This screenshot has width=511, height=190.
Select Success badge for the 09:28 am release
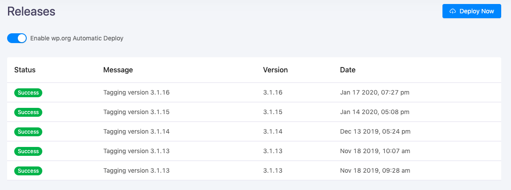pyautogui.click(x=28, y=171)
